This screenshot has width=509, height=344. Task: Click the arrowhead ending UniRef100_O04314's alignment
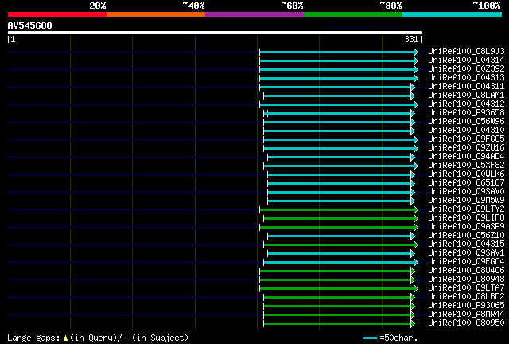416,61
